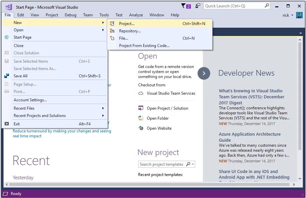Image resolution: width=306 pixels, height=198 pixels.
Task: Select Start Page in the File menu
Action: coord(54,37)
